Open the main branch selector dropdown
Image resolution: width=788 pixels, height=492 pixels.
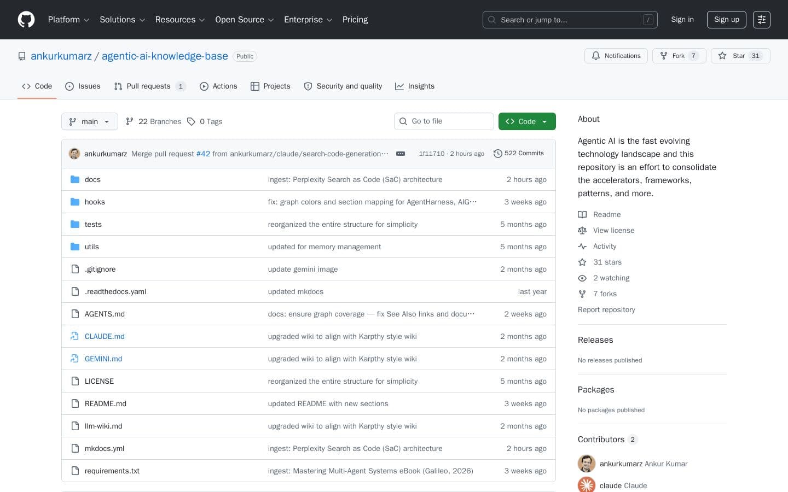pyautogui.click(x=90, y=121)
